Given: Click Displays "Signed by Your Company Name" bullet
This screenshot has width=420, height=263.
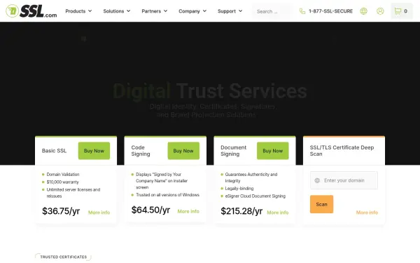Looking at the screenshot, I should pos(162,181).
